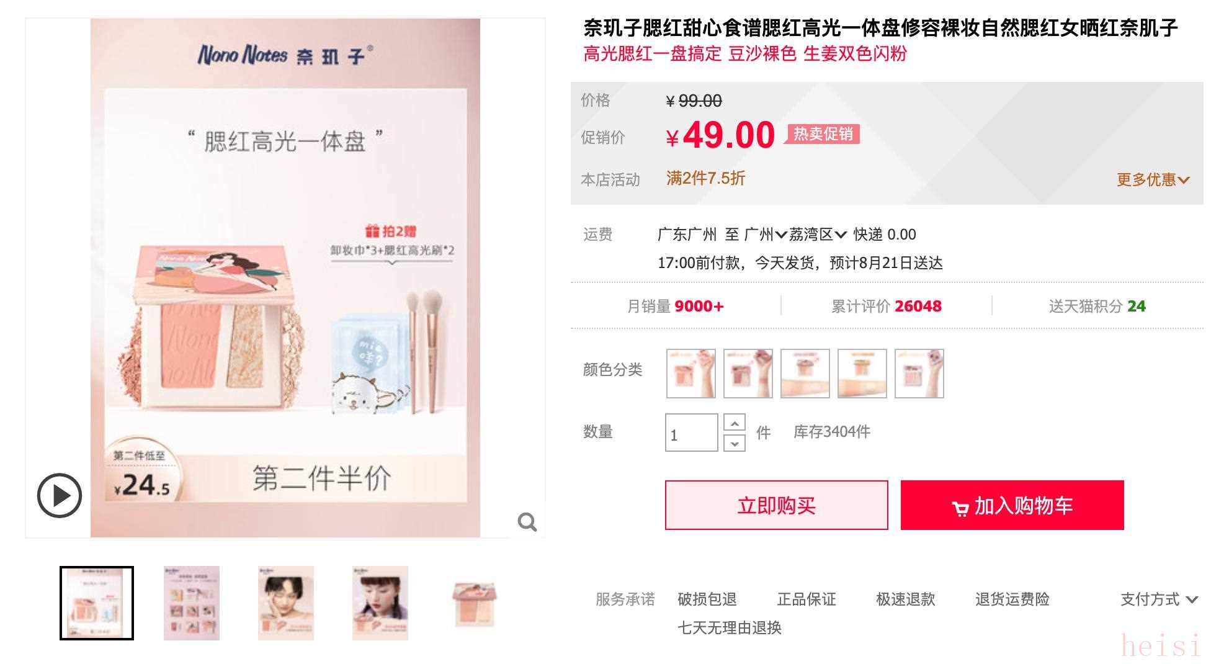Select the second color option swatch

(x=748, y=373)
